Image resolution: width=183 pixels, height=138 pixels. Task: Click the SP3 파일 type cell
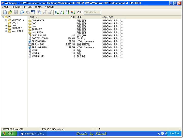(x=81, y=56)
